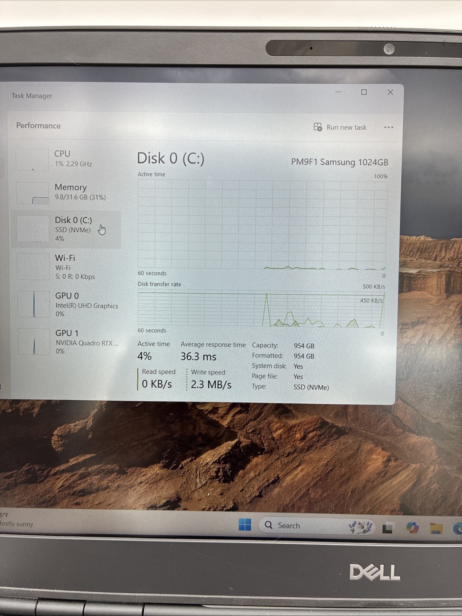Open the weather widget Mostly sunny
Image resolution: width=462 pixels, height=616 pixels.
pyautogui.click(x=16, y=520)
